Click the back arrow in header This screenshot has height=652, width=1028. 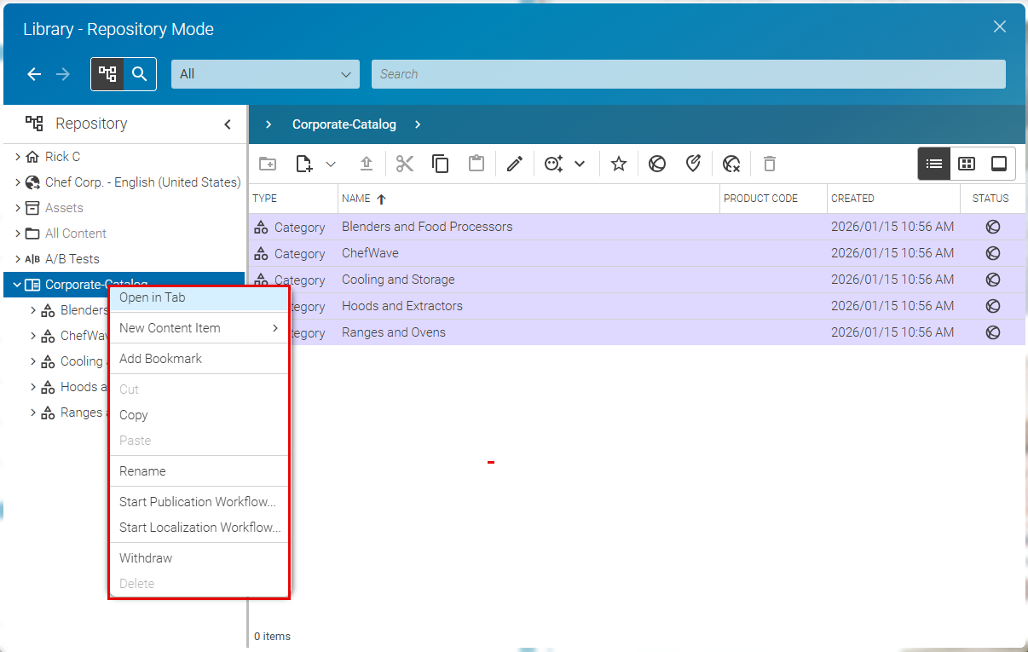[x=34, y=74]
